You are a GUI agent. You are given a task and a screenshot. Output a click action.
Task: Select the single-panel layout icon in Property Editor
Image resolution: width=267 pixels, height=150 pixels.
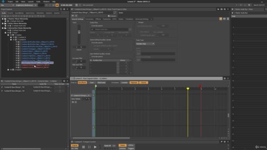(221, 19)
